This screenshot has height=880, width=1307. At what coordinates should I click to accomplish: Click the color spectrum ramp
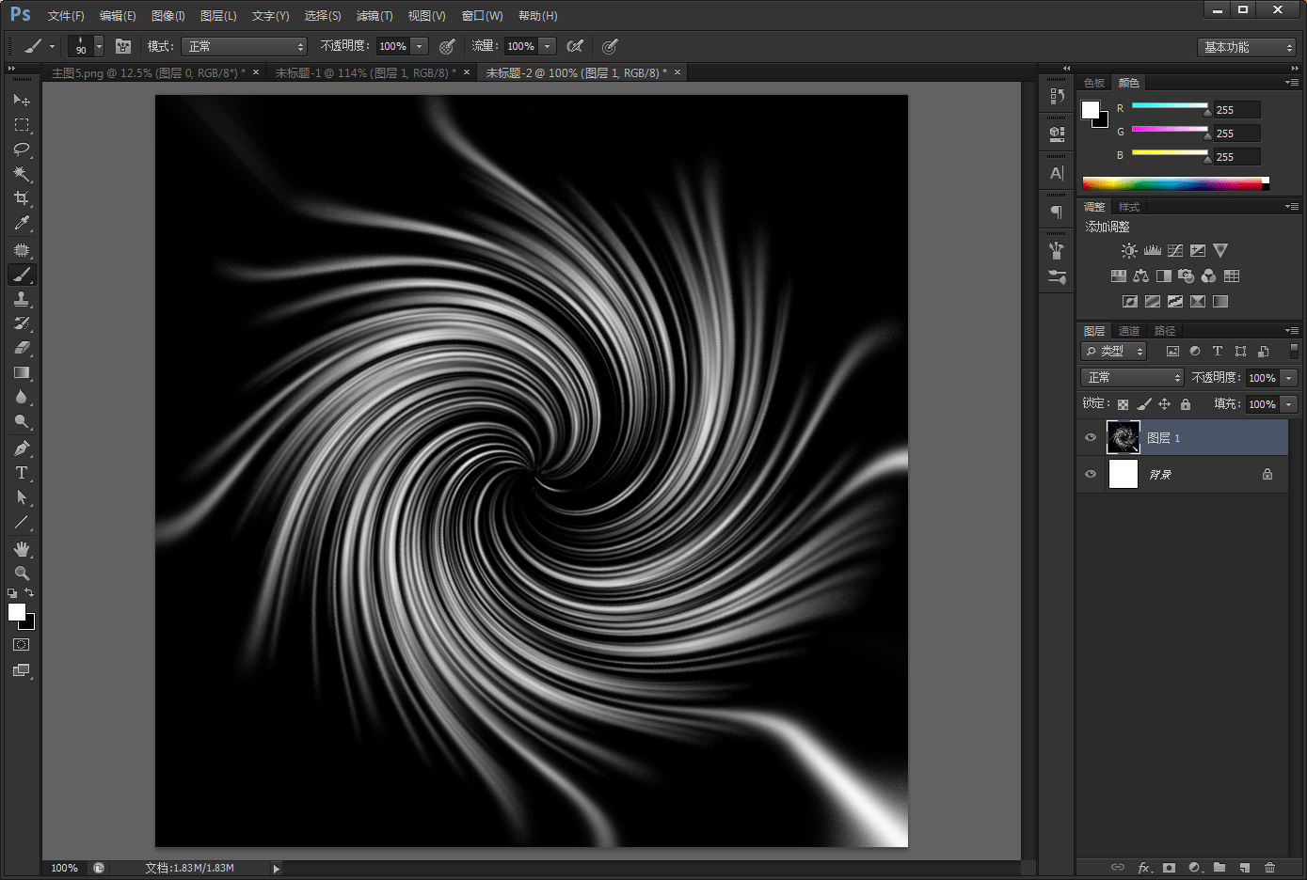[x=1175, y=183]
